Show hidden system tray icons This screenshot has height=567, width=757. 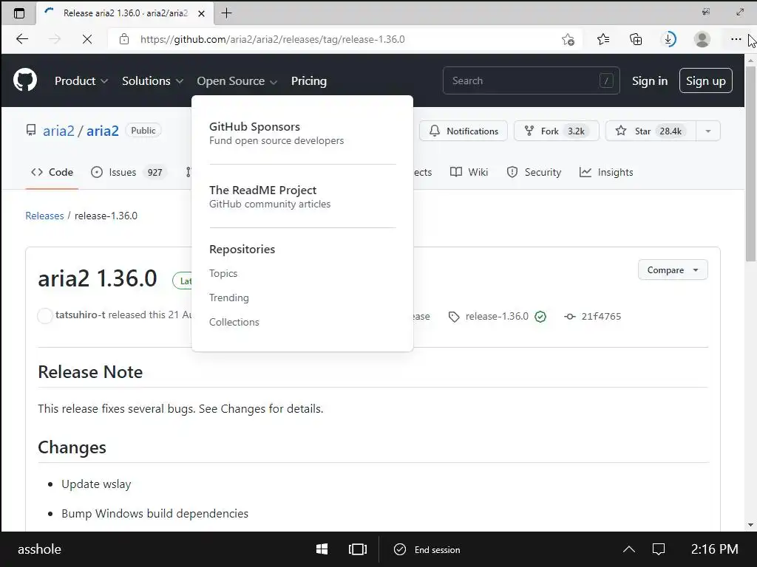click(628, 549)
